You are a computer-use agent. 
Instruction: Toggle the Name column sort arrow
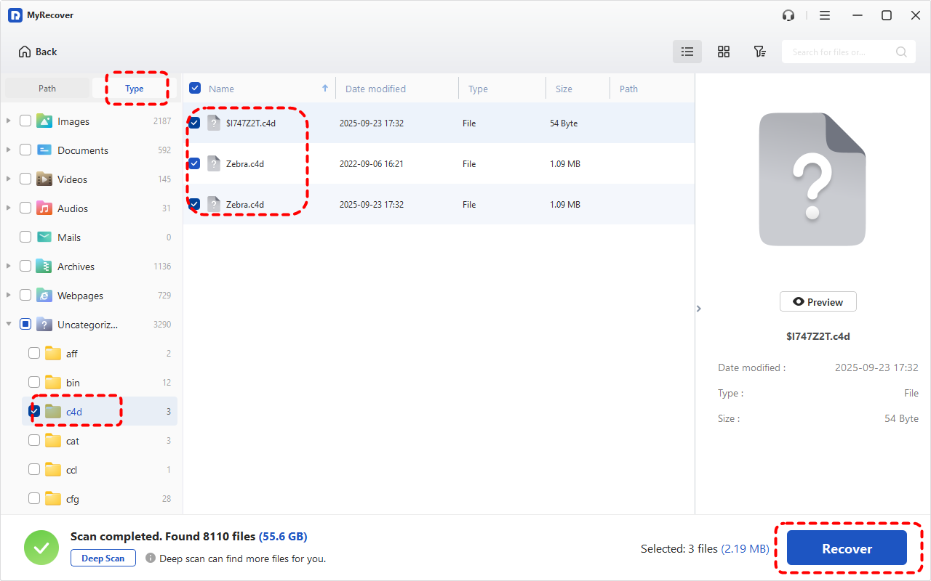pos(325,89)
